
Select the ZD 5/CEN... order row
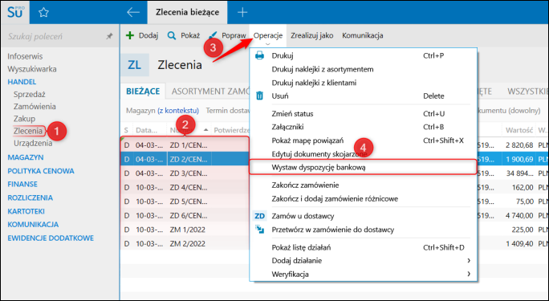185,201
